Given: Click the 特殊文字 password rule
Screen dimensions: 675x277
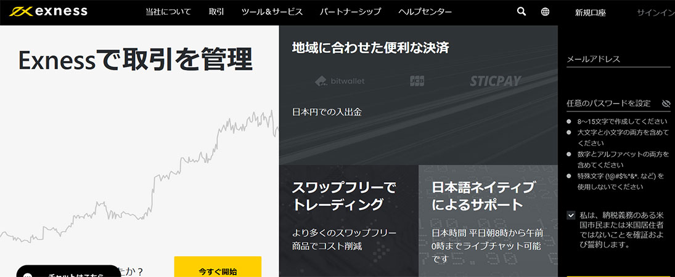Looking at the screenshot, I should tap(621, 181).
